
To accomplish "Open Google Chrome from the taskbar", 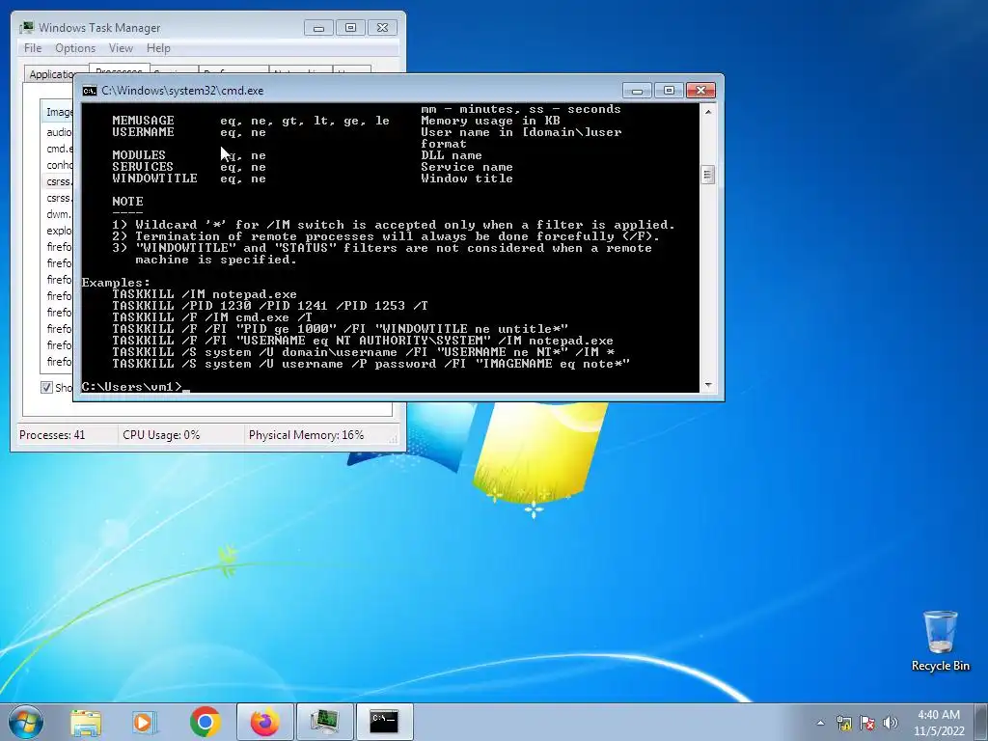I will coord(205,722).
